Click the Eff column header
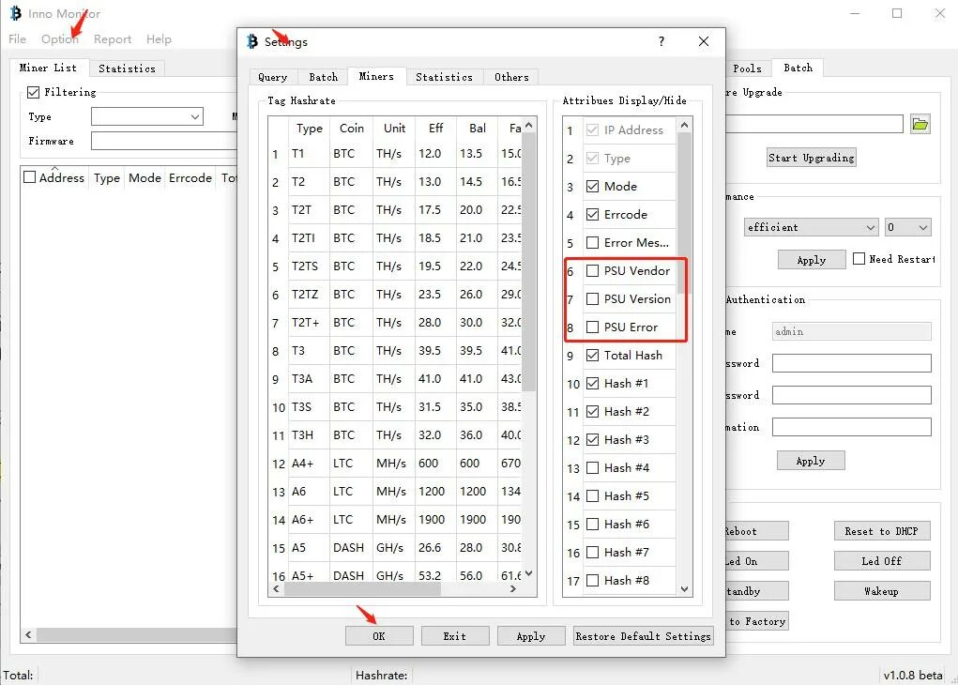The image size is (958, 685). click(435, 128)
